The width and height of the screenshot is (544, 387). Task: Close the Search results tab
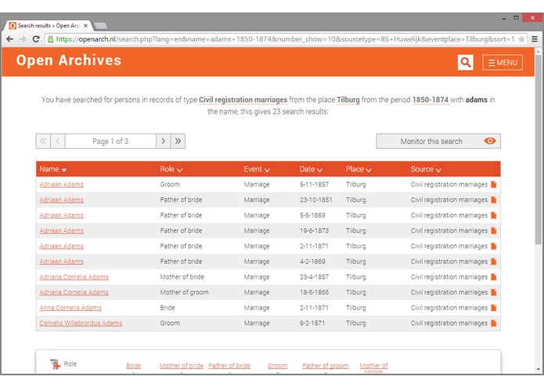click(x=85, y=26)
